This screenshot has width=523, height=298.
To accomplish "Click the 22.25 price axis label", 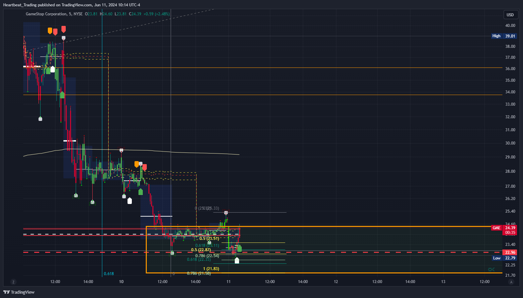I will tap(510, 265).
